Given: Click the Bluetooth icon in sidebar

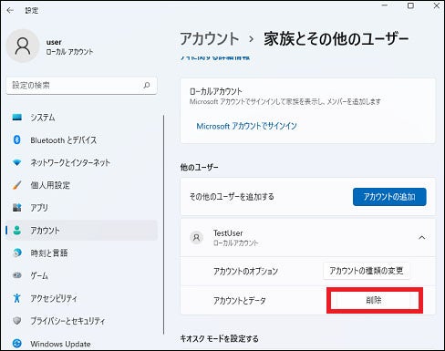Looking at the screenshot, I should point(17,139).
